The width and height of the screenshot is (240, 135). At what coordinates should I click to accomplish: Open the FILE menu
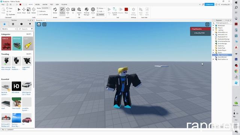[3, 4]
